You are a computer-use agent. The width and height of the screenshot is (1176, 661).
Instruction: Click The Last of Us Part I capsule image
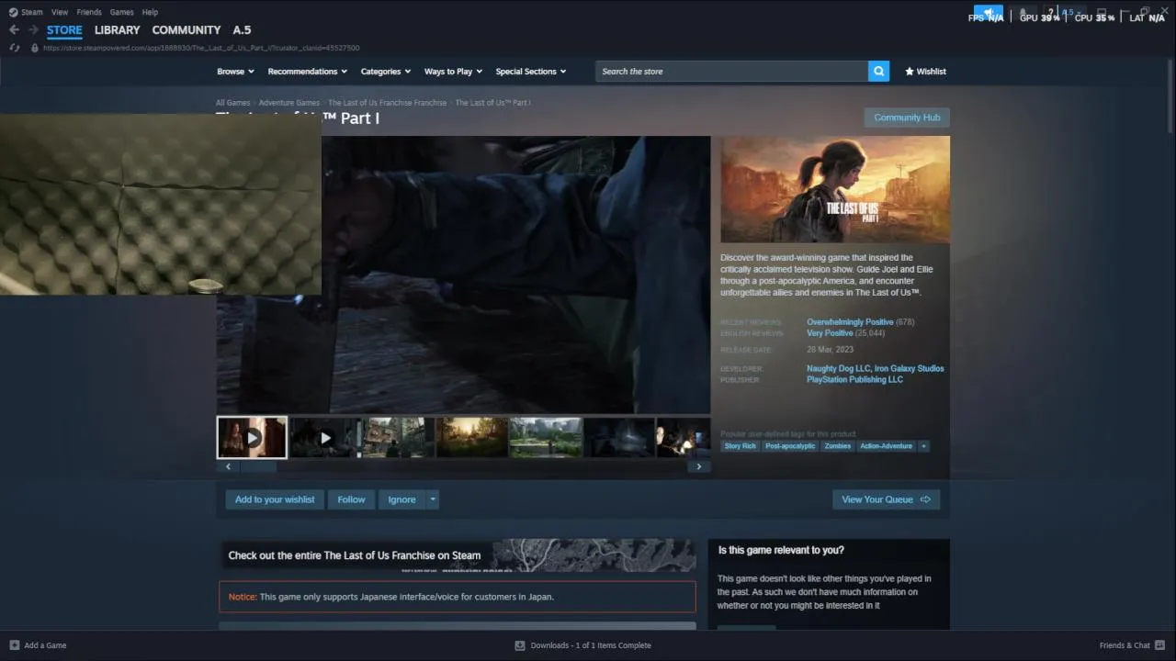[835, 190]
